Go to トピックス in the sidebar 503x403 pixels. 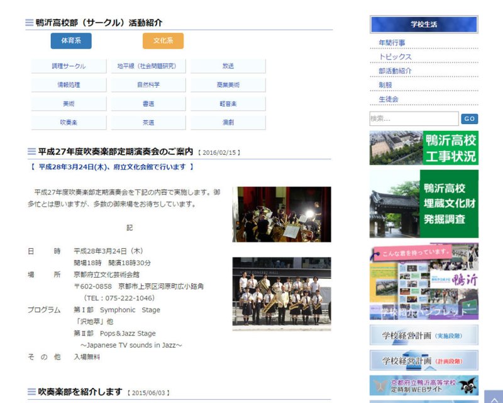pyautogui.click(x=395, y=57)
